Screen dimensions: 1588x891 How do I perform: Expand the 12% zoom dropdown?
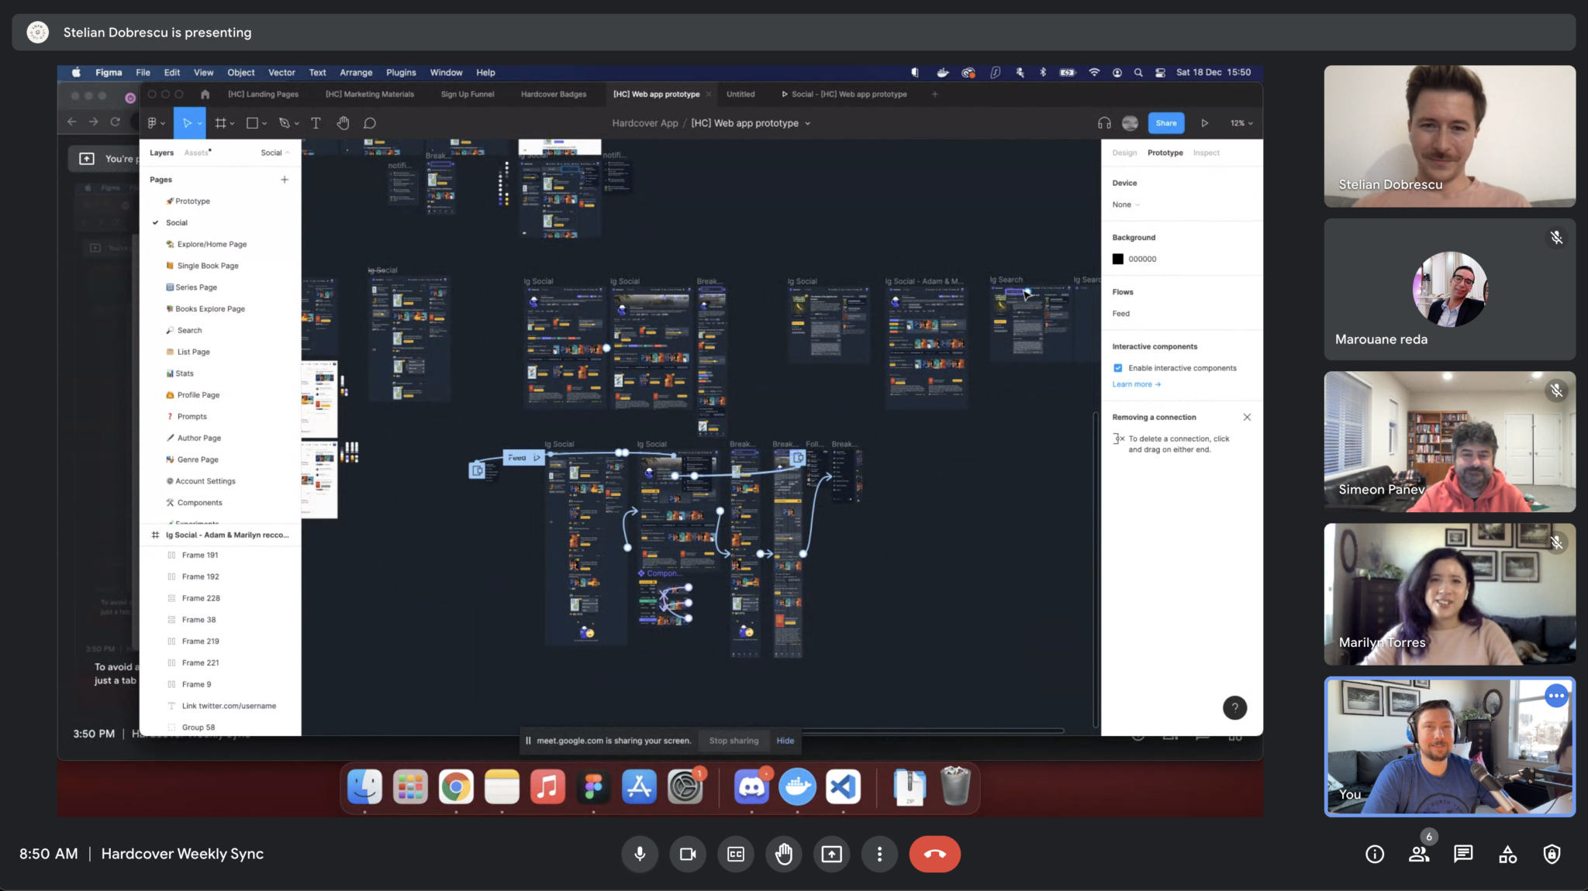(1241, 123)
